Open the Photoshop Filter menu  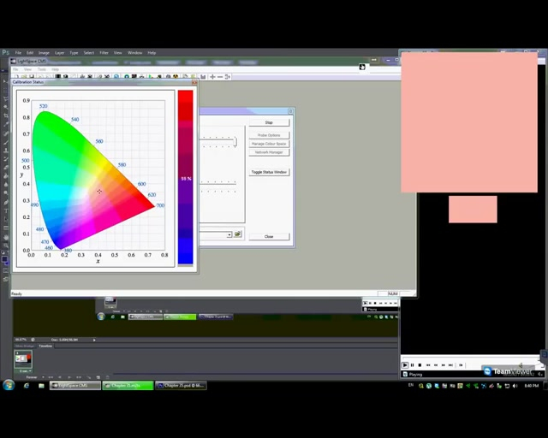[x=104, y=53]
